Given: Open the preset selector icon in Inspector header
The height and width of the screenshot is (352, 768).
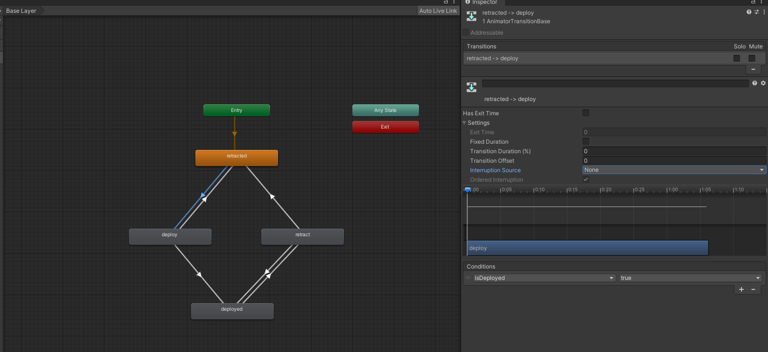Looking at the screenshot, I should coord(756,12).
